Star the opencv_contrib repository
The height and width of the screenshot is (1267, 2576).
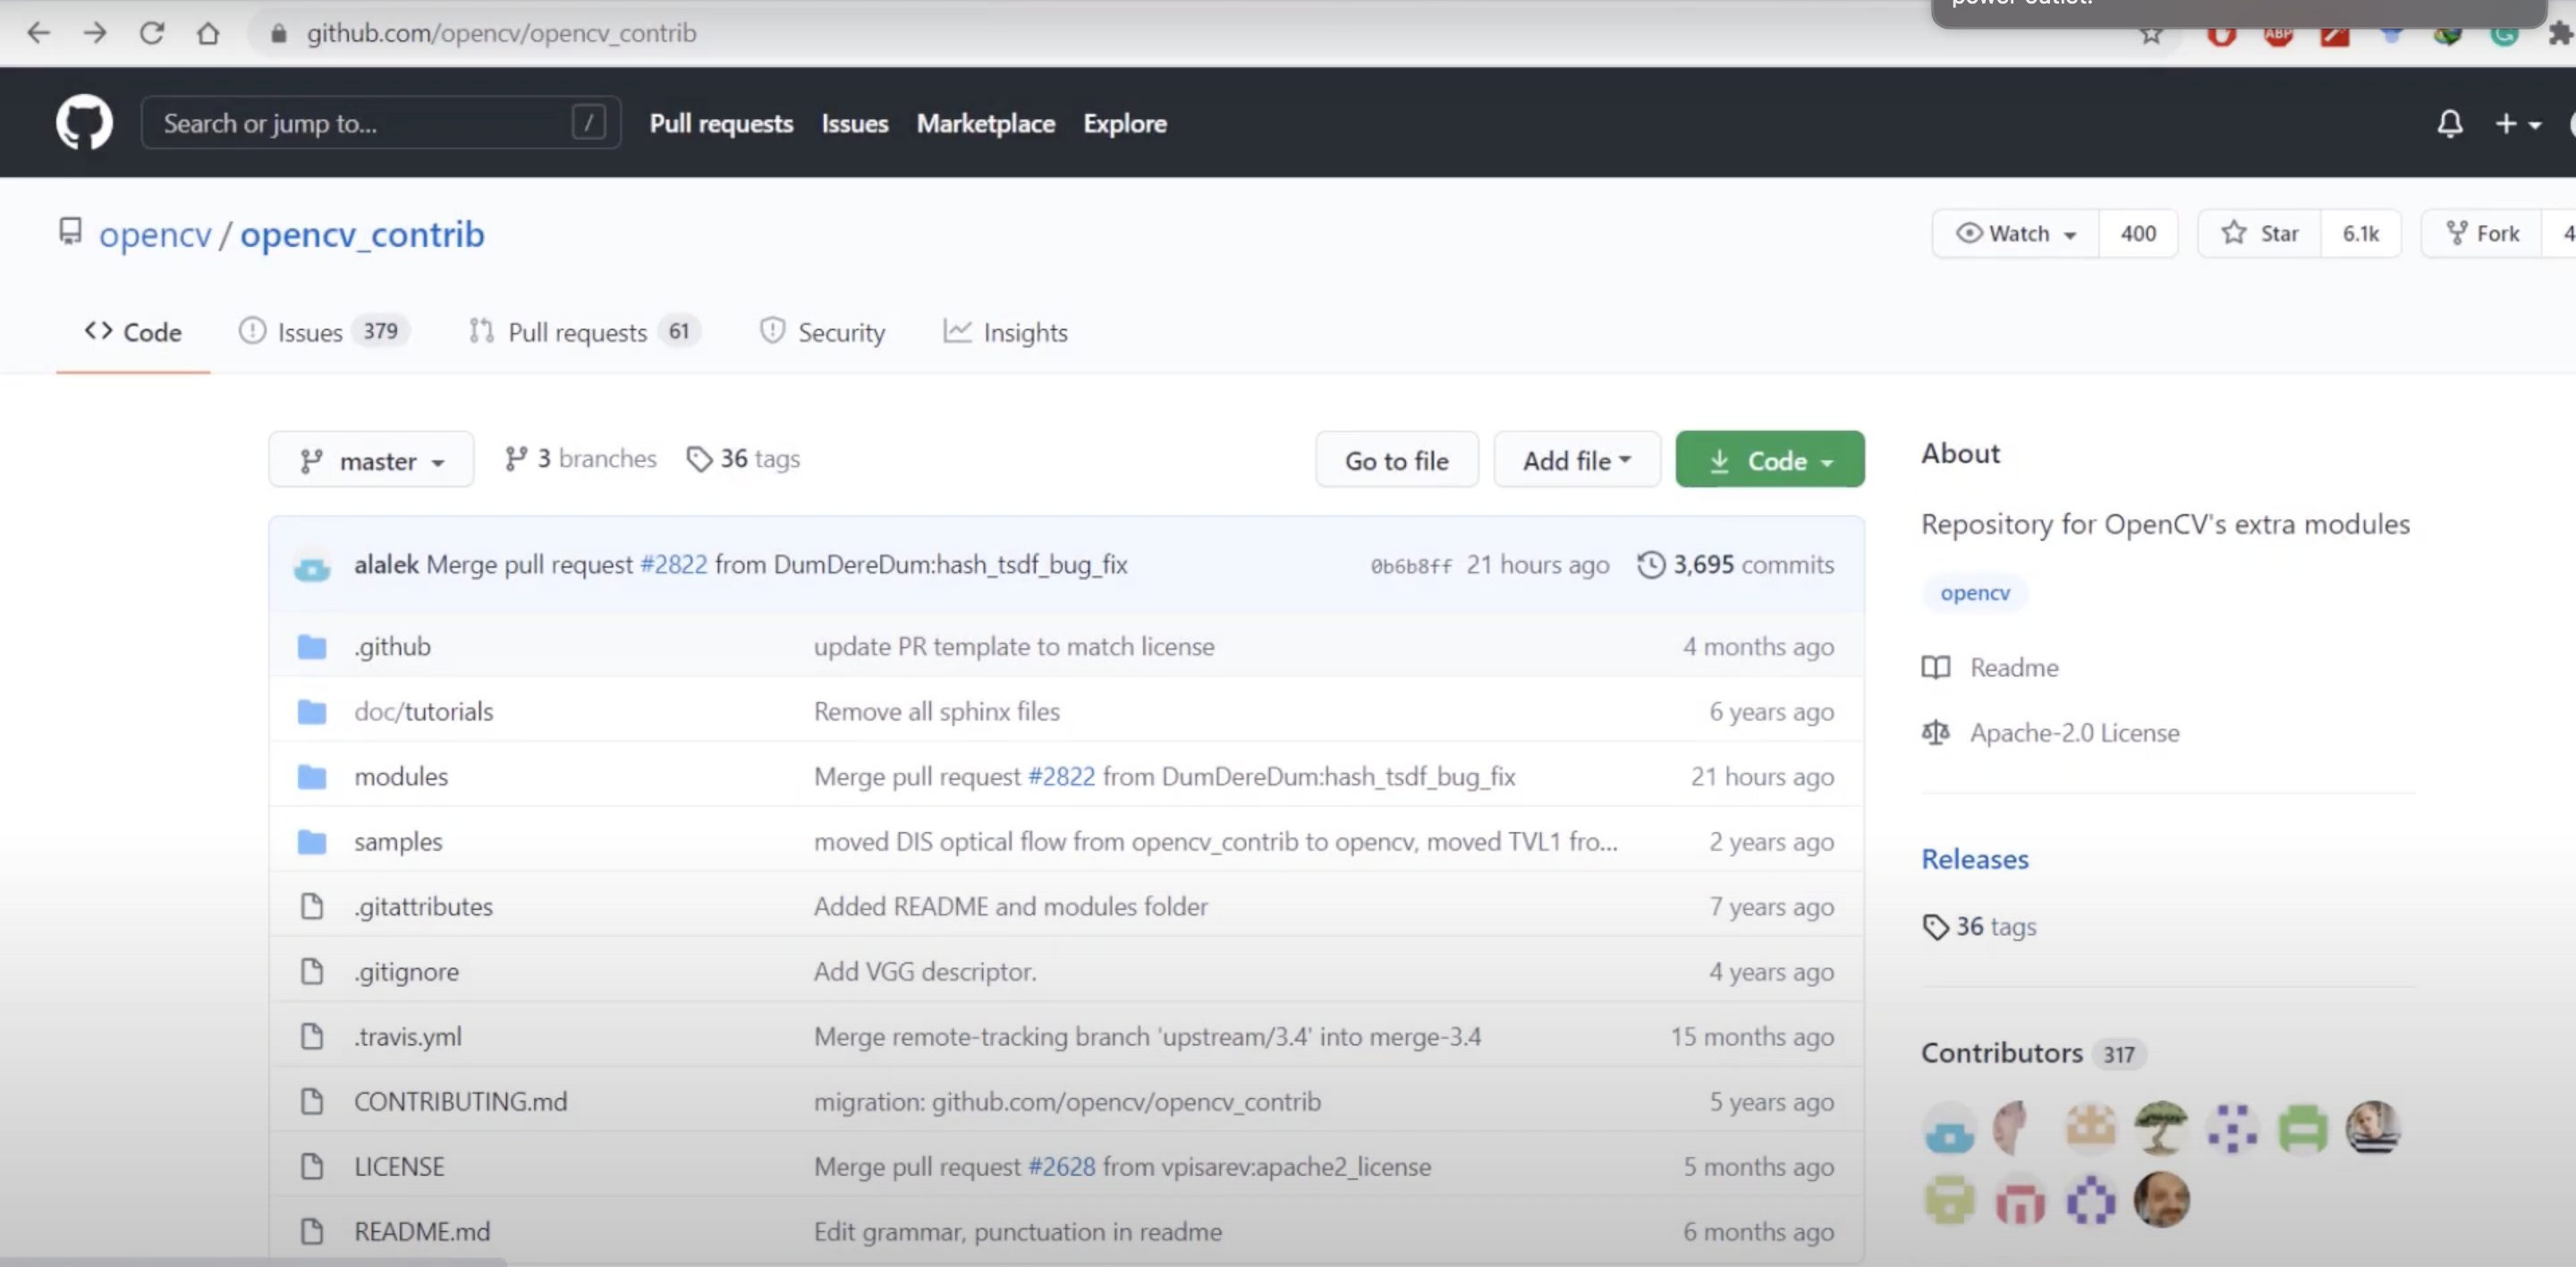click(x=2259, y=233)
